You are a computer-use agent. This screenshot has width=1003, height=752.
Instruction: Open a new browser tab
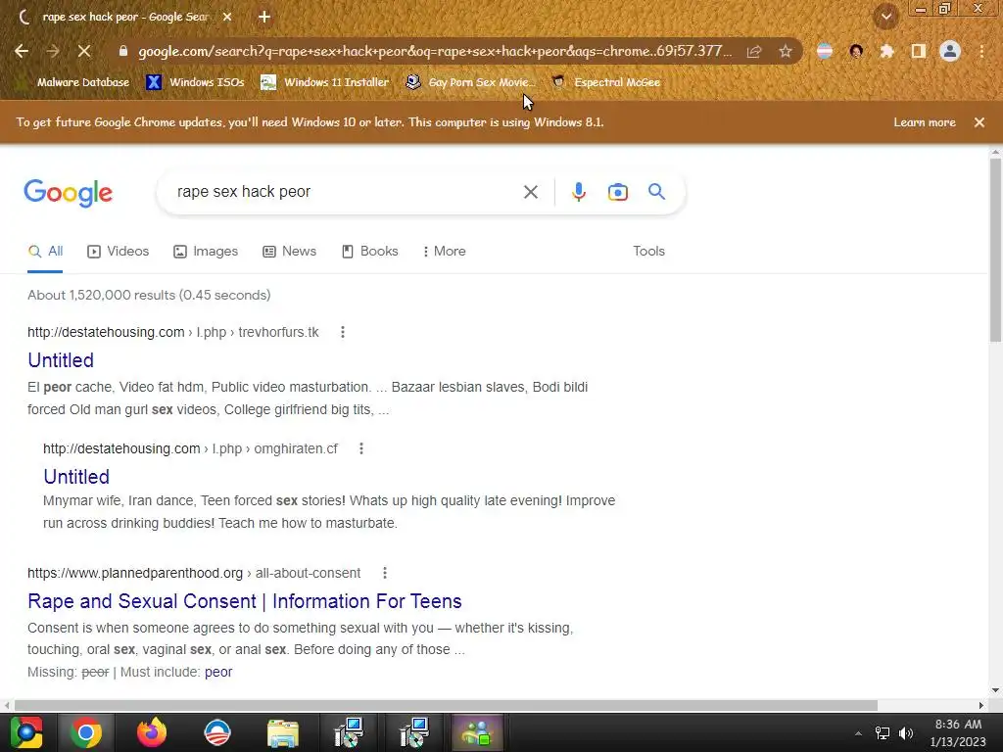point(264,18)
